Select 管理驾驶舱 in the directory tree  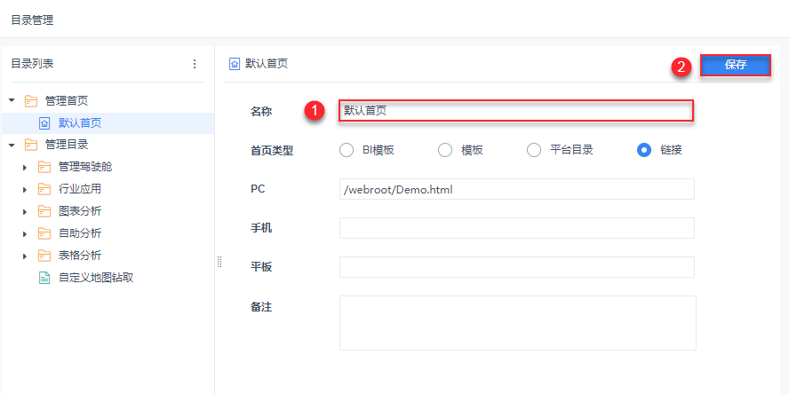85,167
